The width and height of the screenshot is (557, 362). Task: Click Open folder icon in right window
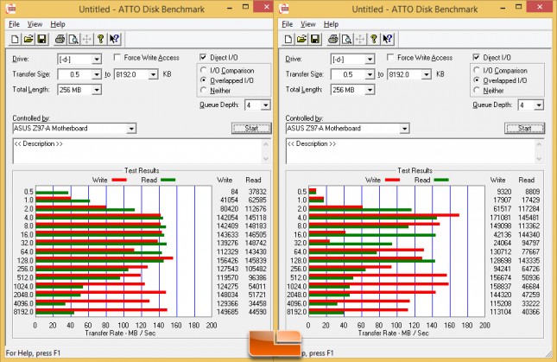click(301, 39)
